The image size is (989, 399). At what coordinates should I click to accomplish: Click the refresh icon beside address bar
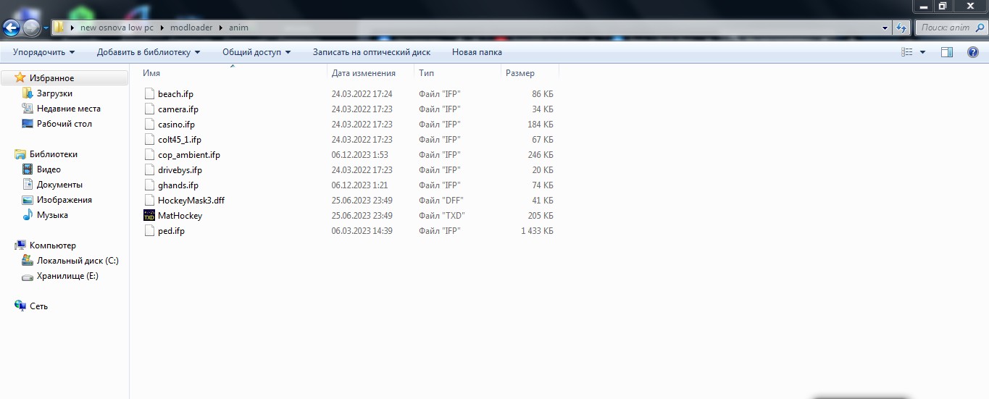point(901,28)
